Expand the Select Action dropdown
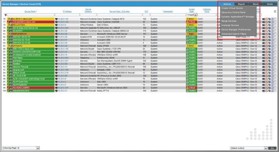This screenshot has height=152, width=279. coord(248,148)
